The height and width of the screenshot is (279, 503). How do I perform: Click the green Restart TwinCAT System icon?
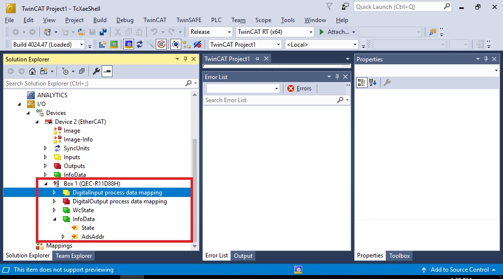tap(114, 44)
